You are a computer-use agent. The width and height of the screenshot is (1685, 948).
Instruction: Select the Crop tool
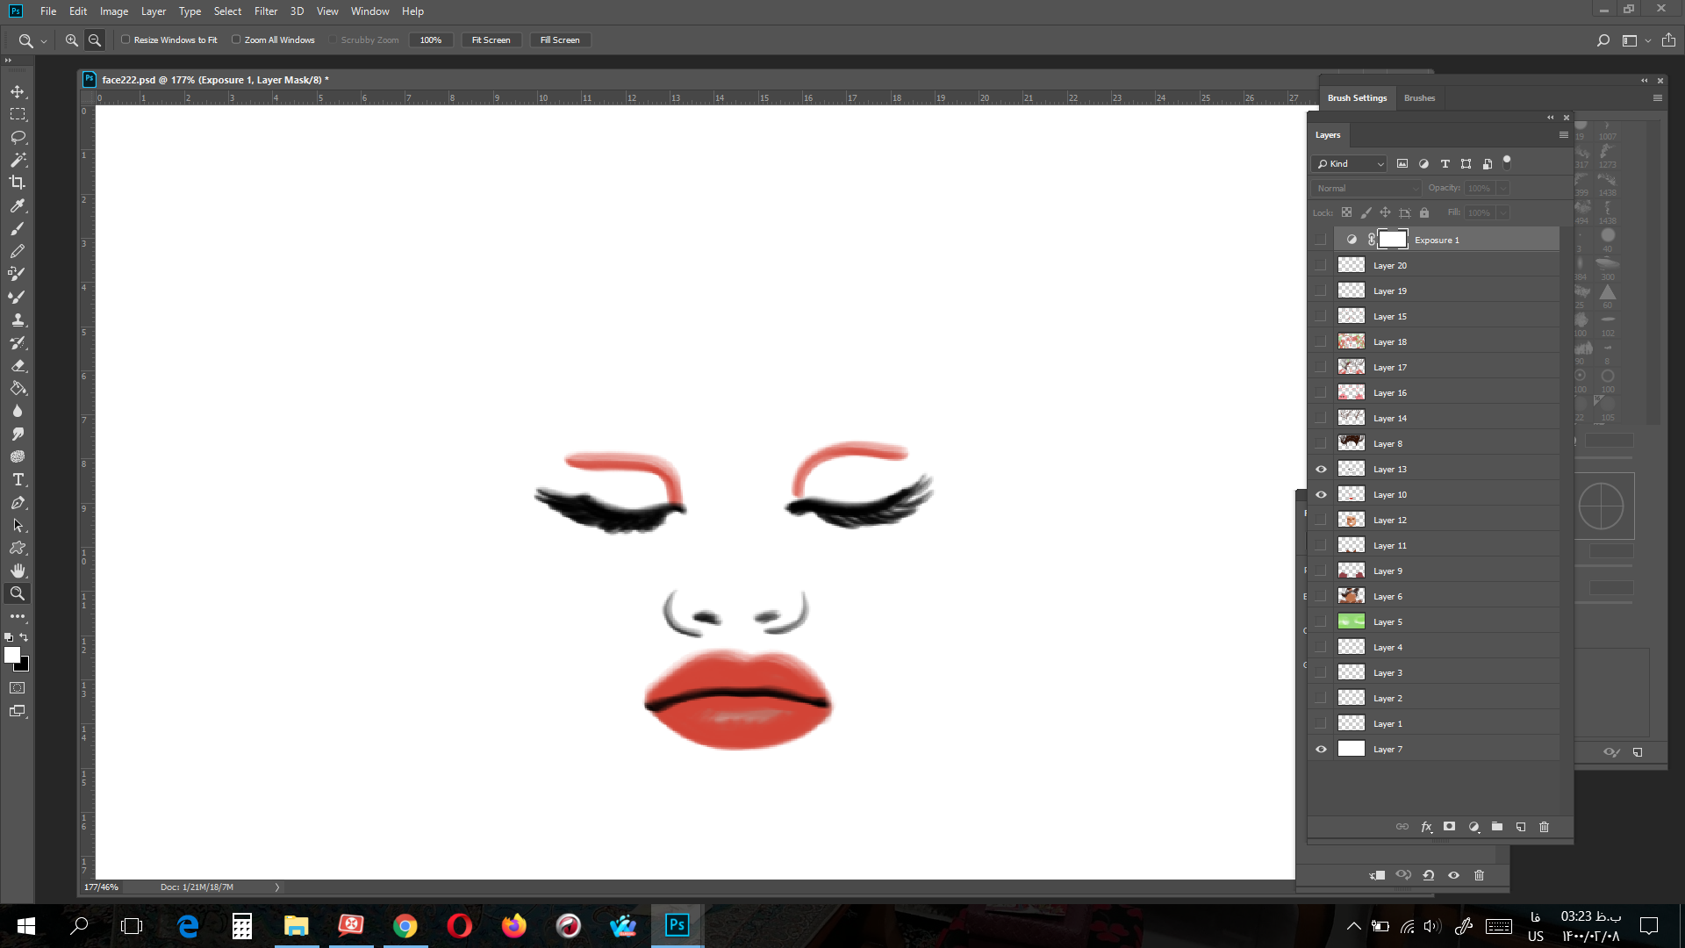tap(18, 183)
